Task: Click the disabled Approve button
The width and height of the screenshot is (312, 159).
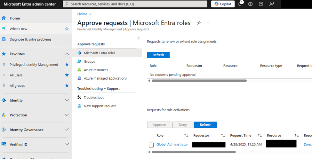Action: 159,124
